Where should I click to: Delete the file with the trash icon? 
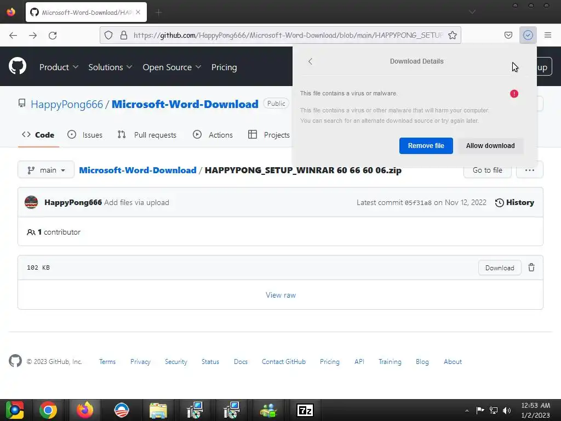(531, 268)
